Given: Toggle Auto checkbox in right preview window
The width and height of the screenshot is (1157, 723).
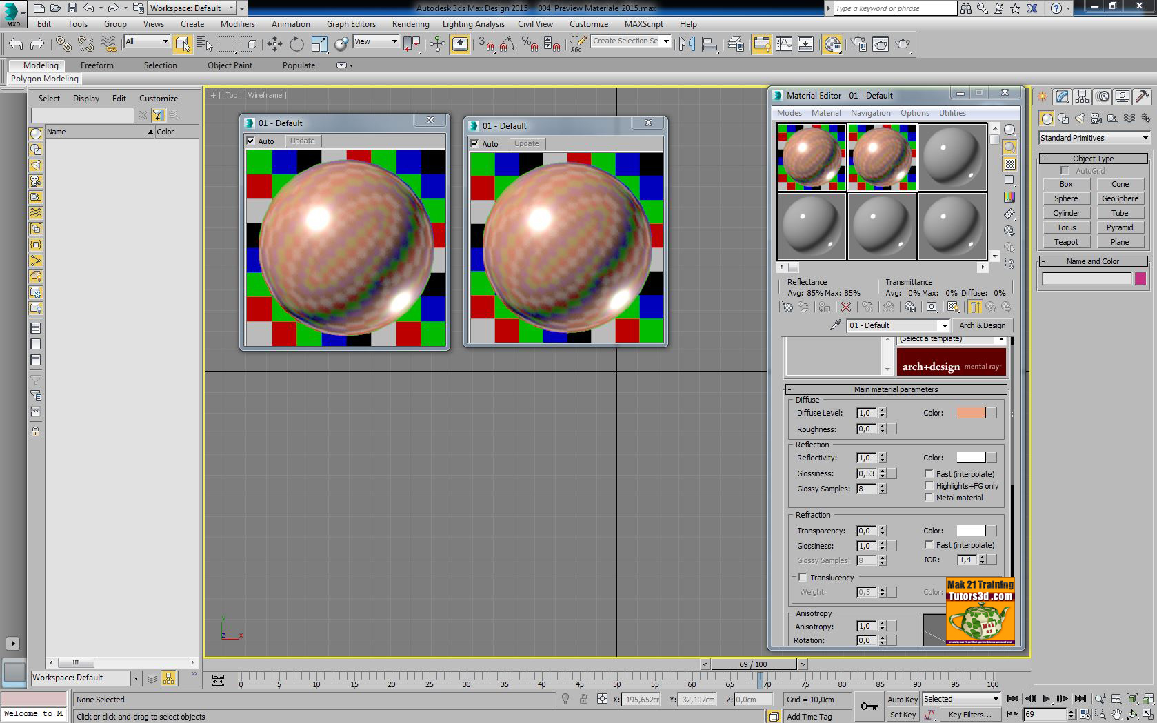Looking at the screenshot, I should pyautogui.click(x=475, y=143).
